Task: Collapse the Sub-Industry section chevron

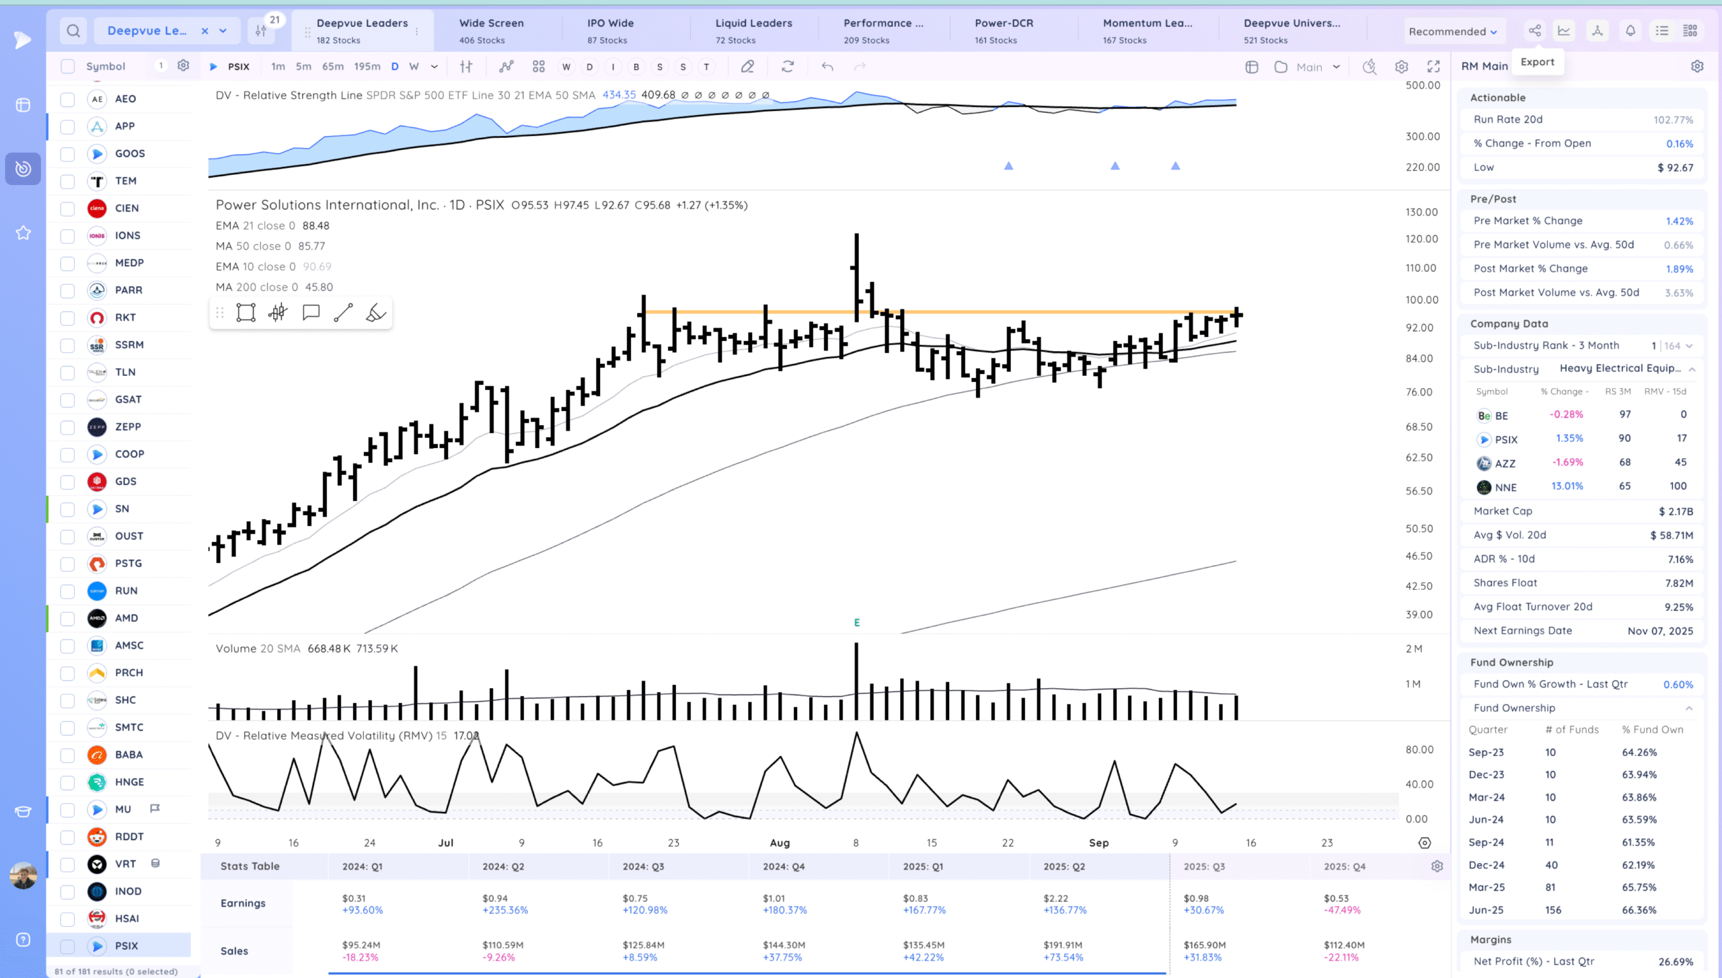Action: pyautogui.click(x=1692, y=369)
